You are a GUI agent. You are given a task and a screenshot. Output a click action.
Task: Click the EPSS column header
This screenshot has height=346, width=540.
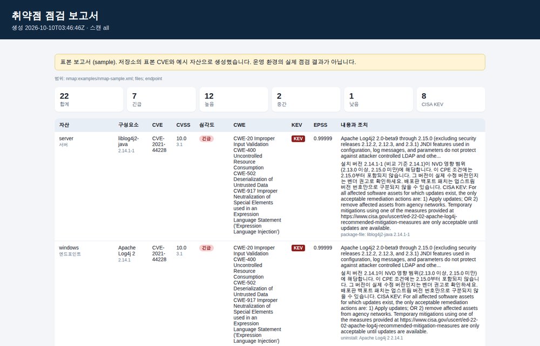tap(320, 125)
